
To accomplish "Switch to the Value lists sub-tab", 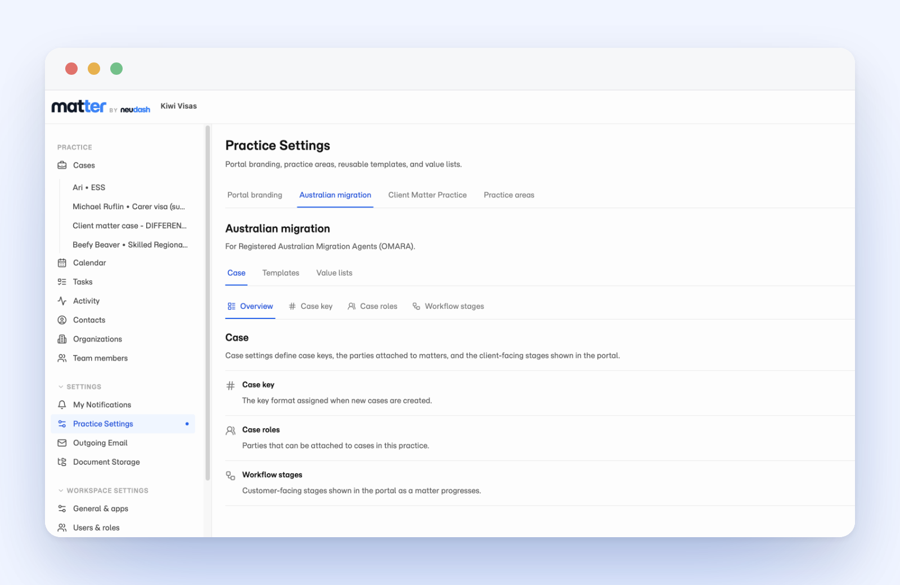I will click(334, 273).
